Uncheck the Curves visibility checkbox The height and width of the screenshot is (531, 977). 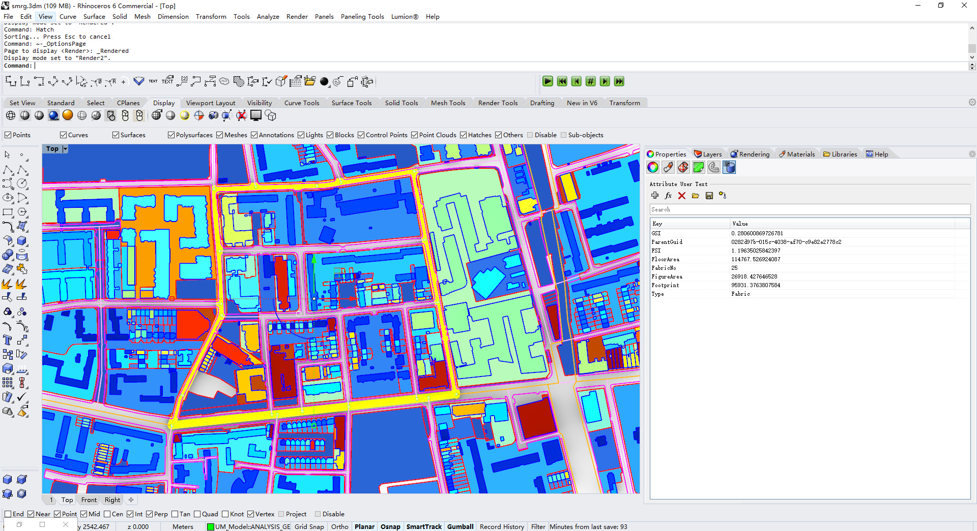(64, 135)
